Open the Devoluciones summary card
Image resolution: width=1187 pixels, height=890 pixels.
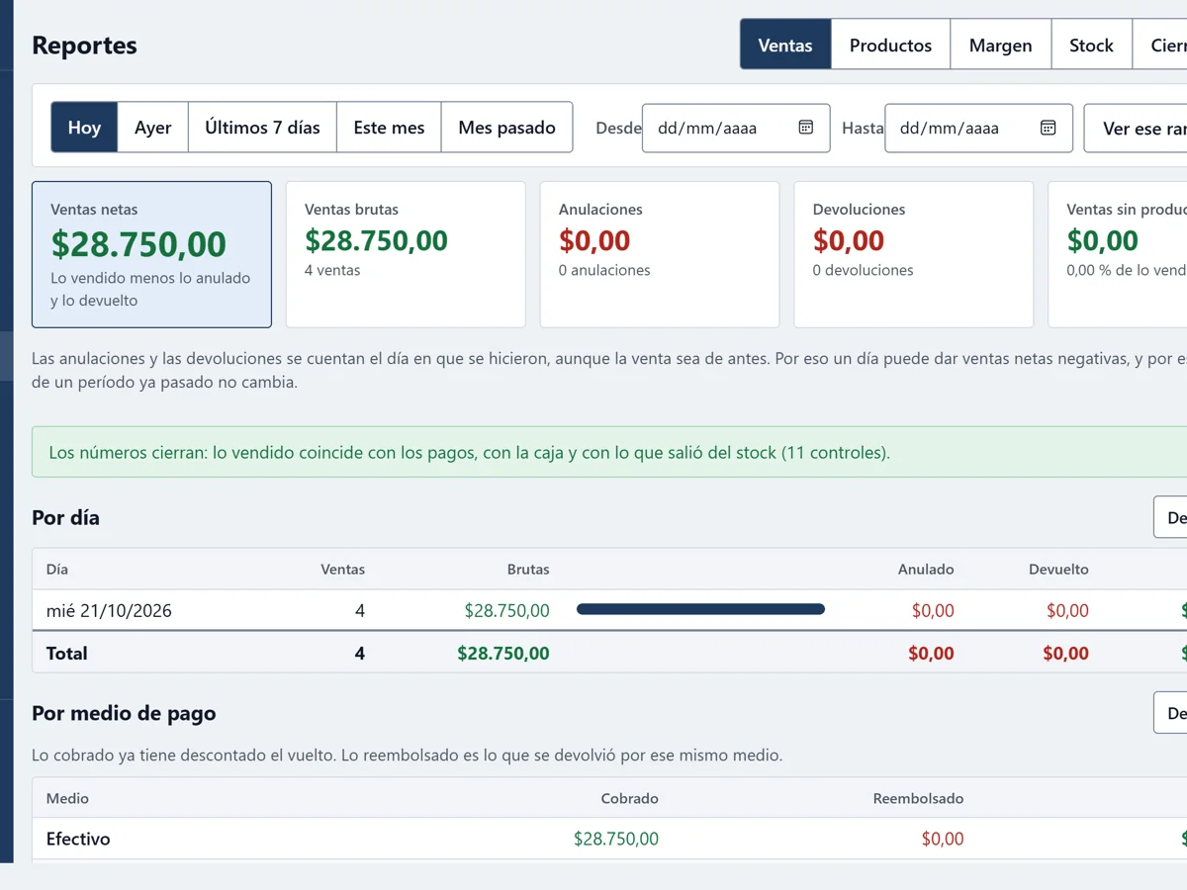914,254
